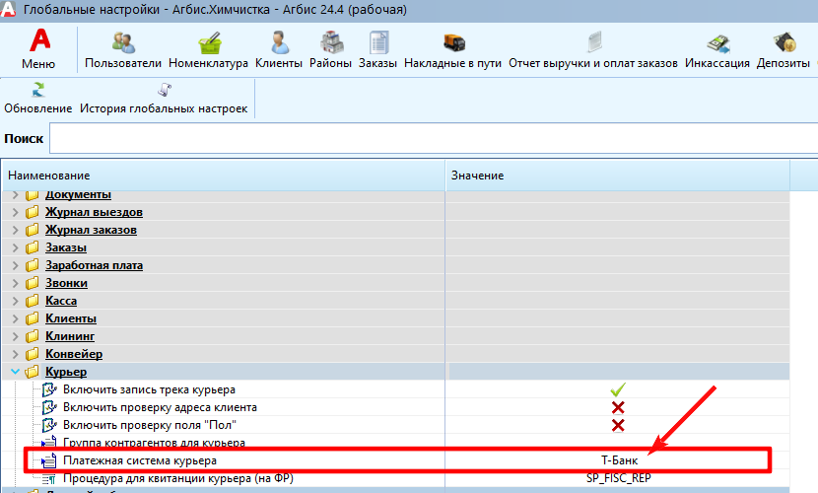Toggle the "Пол" field check value
Viewport: 818px width, 493px height.
[x=618, y=425]
